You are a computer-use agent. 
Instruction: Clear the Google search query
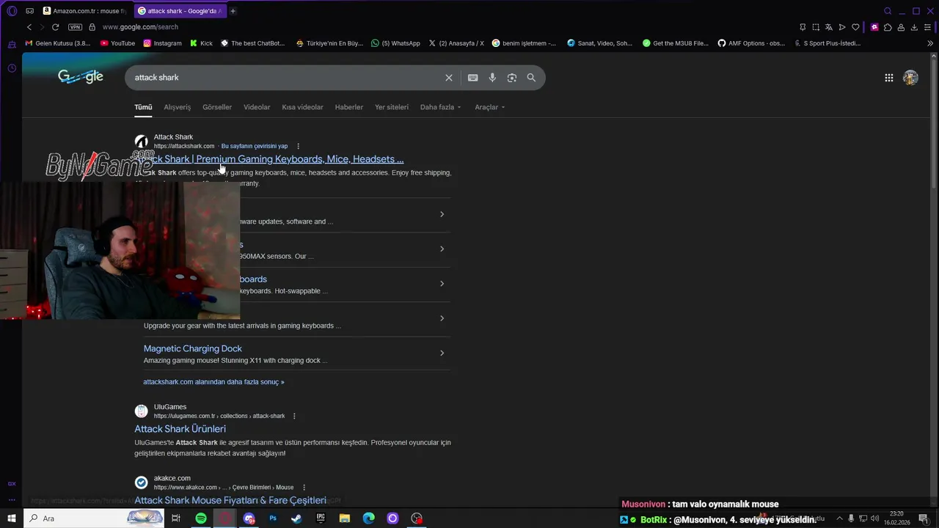click(449, 78)
